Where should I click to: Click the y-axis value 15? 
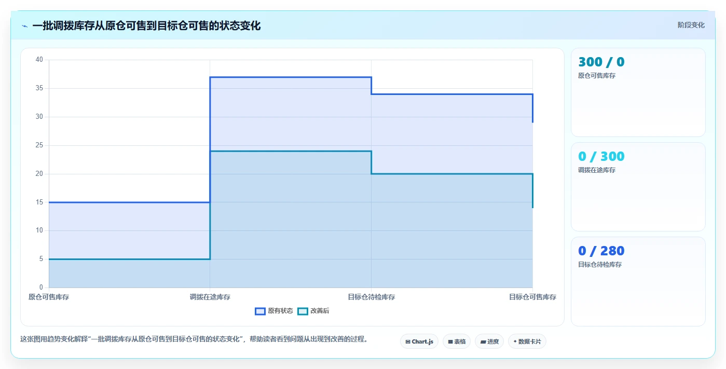(39, 202)
